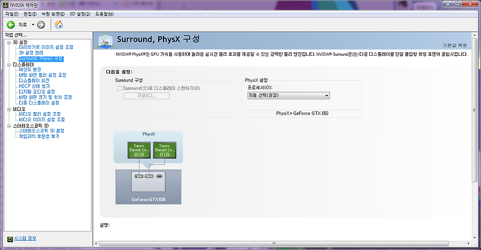Collapse the 비디오 tree node
The image size is (481, 250).
pyautogui.click(x=9, y=109)
